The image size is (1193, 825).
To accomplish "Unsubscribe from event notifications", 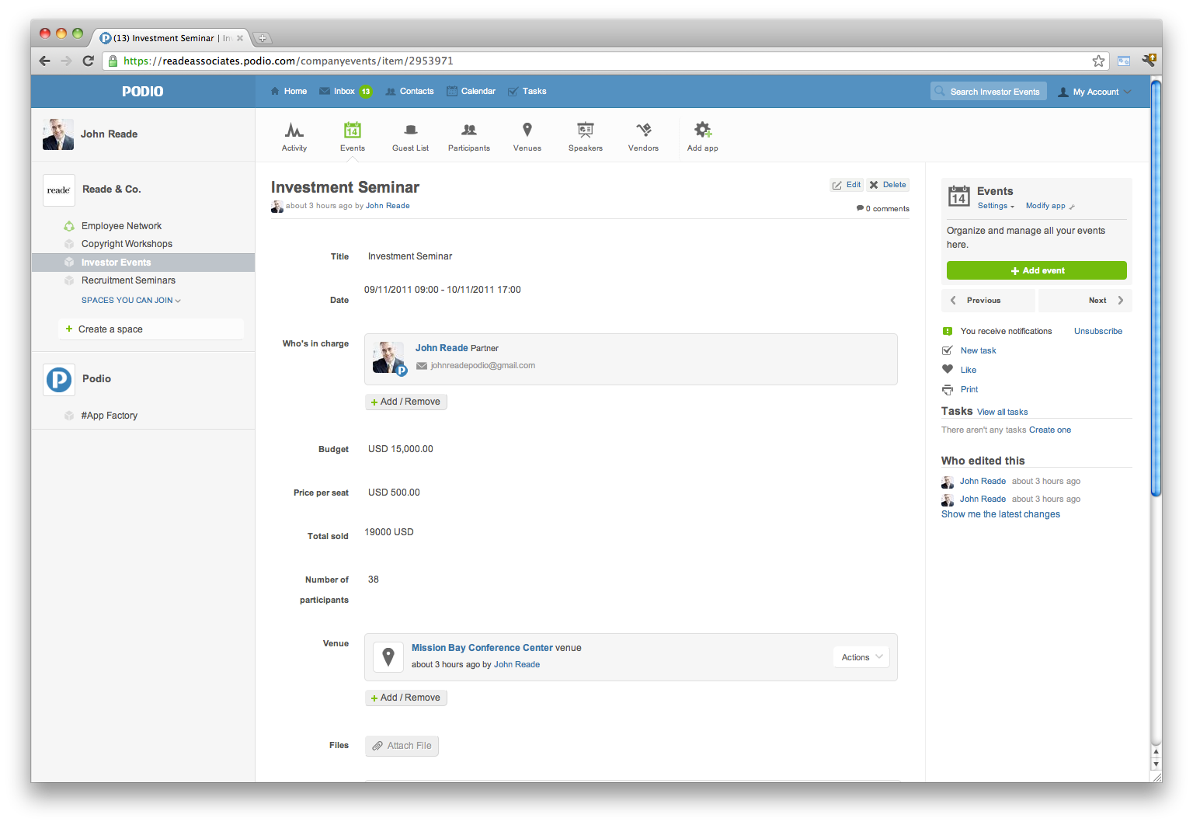I will click(1097, 331).
